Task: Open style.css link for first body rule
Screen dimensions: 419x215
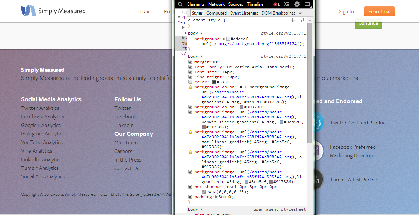Action: point(284,33)
